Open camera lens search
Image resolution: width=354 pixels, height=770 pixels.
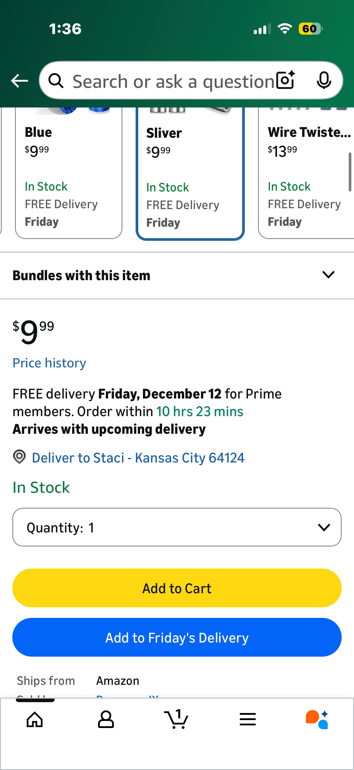tap(285, 80)
